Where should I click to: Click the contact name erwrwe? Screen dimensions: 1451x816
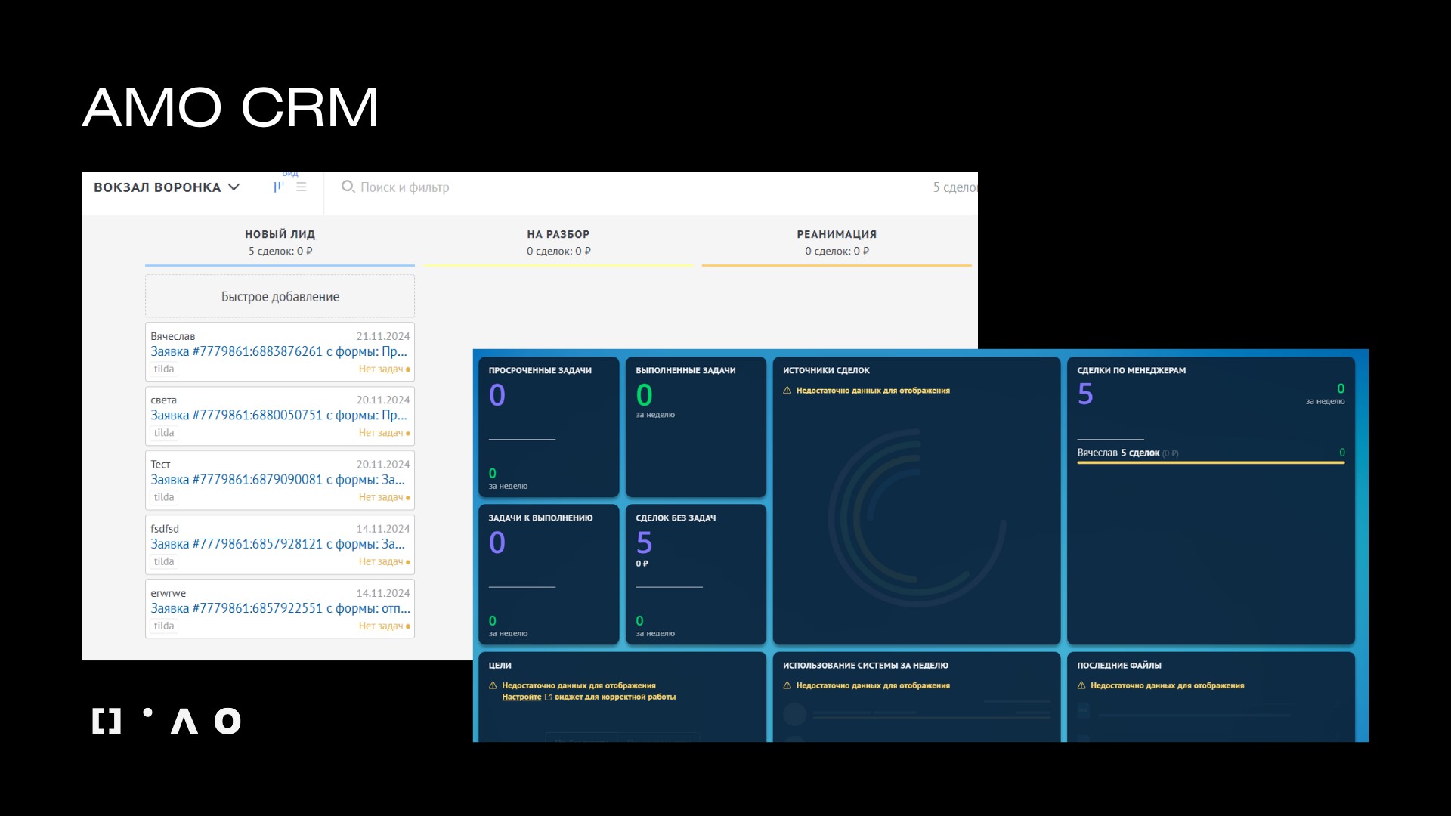[x=168, y=593]
